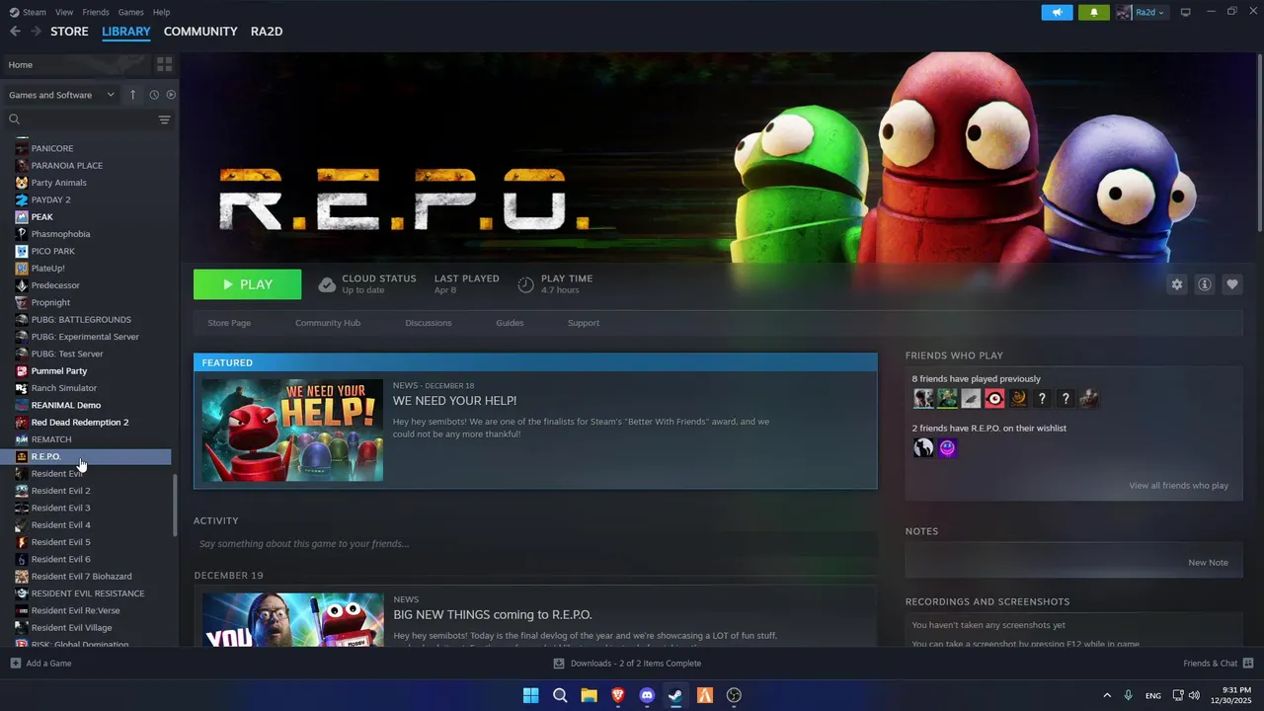
Task: Click the sort ascending arrow icon
Action: point(133,95)
